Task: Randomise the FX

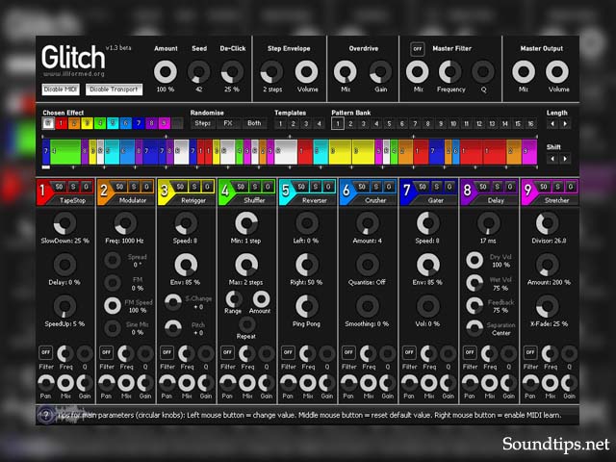Action: click(228, 123)
